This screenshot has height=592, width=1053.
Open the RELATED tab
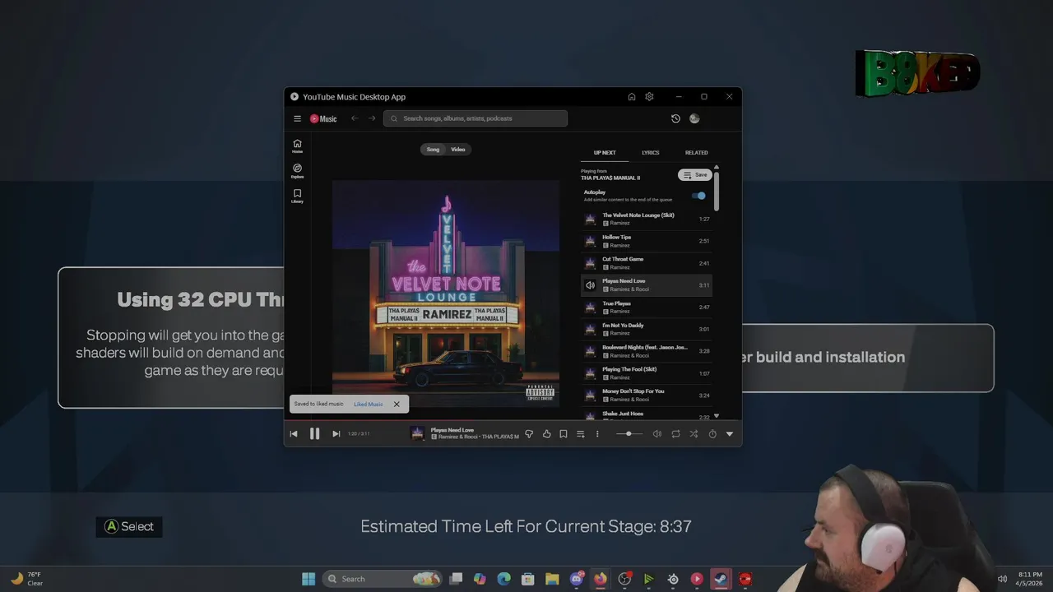click(x=696, y=152)
